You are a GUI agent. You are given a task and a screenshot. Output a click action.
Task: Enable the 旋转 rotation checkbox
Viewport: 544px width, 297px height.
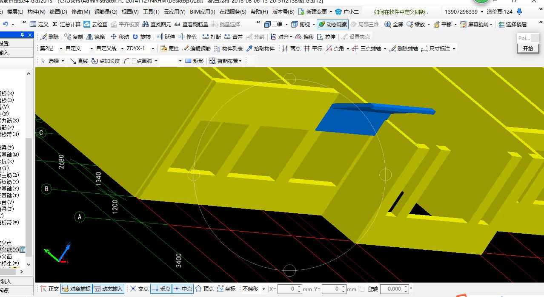click(x=362, y=289)
